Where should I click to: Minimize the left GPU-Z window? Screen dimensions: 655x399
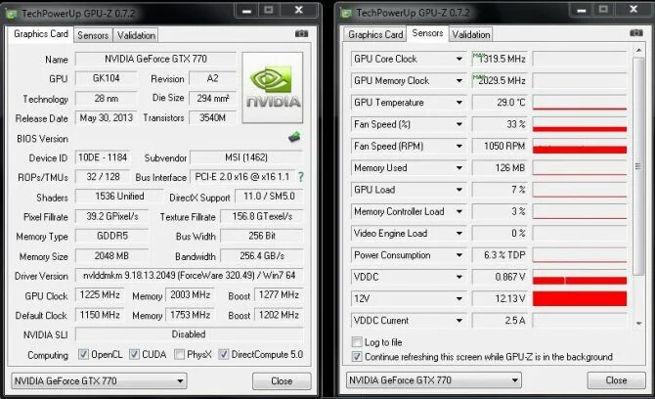click(247, 10)
